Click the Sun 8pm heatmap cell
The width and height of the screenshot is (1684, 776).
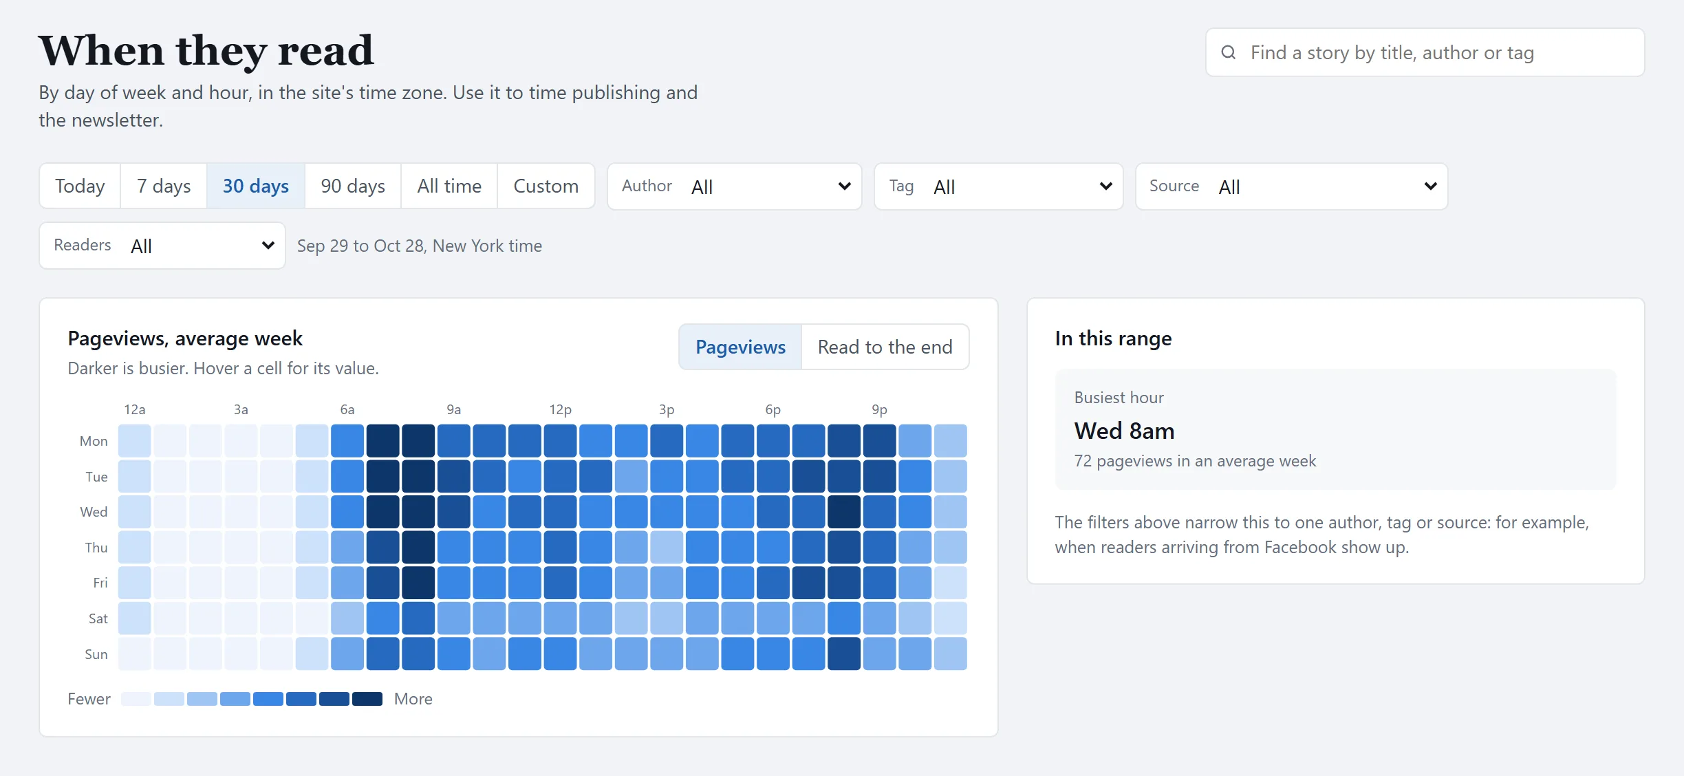pyautogui.click(x=844, y=654)
